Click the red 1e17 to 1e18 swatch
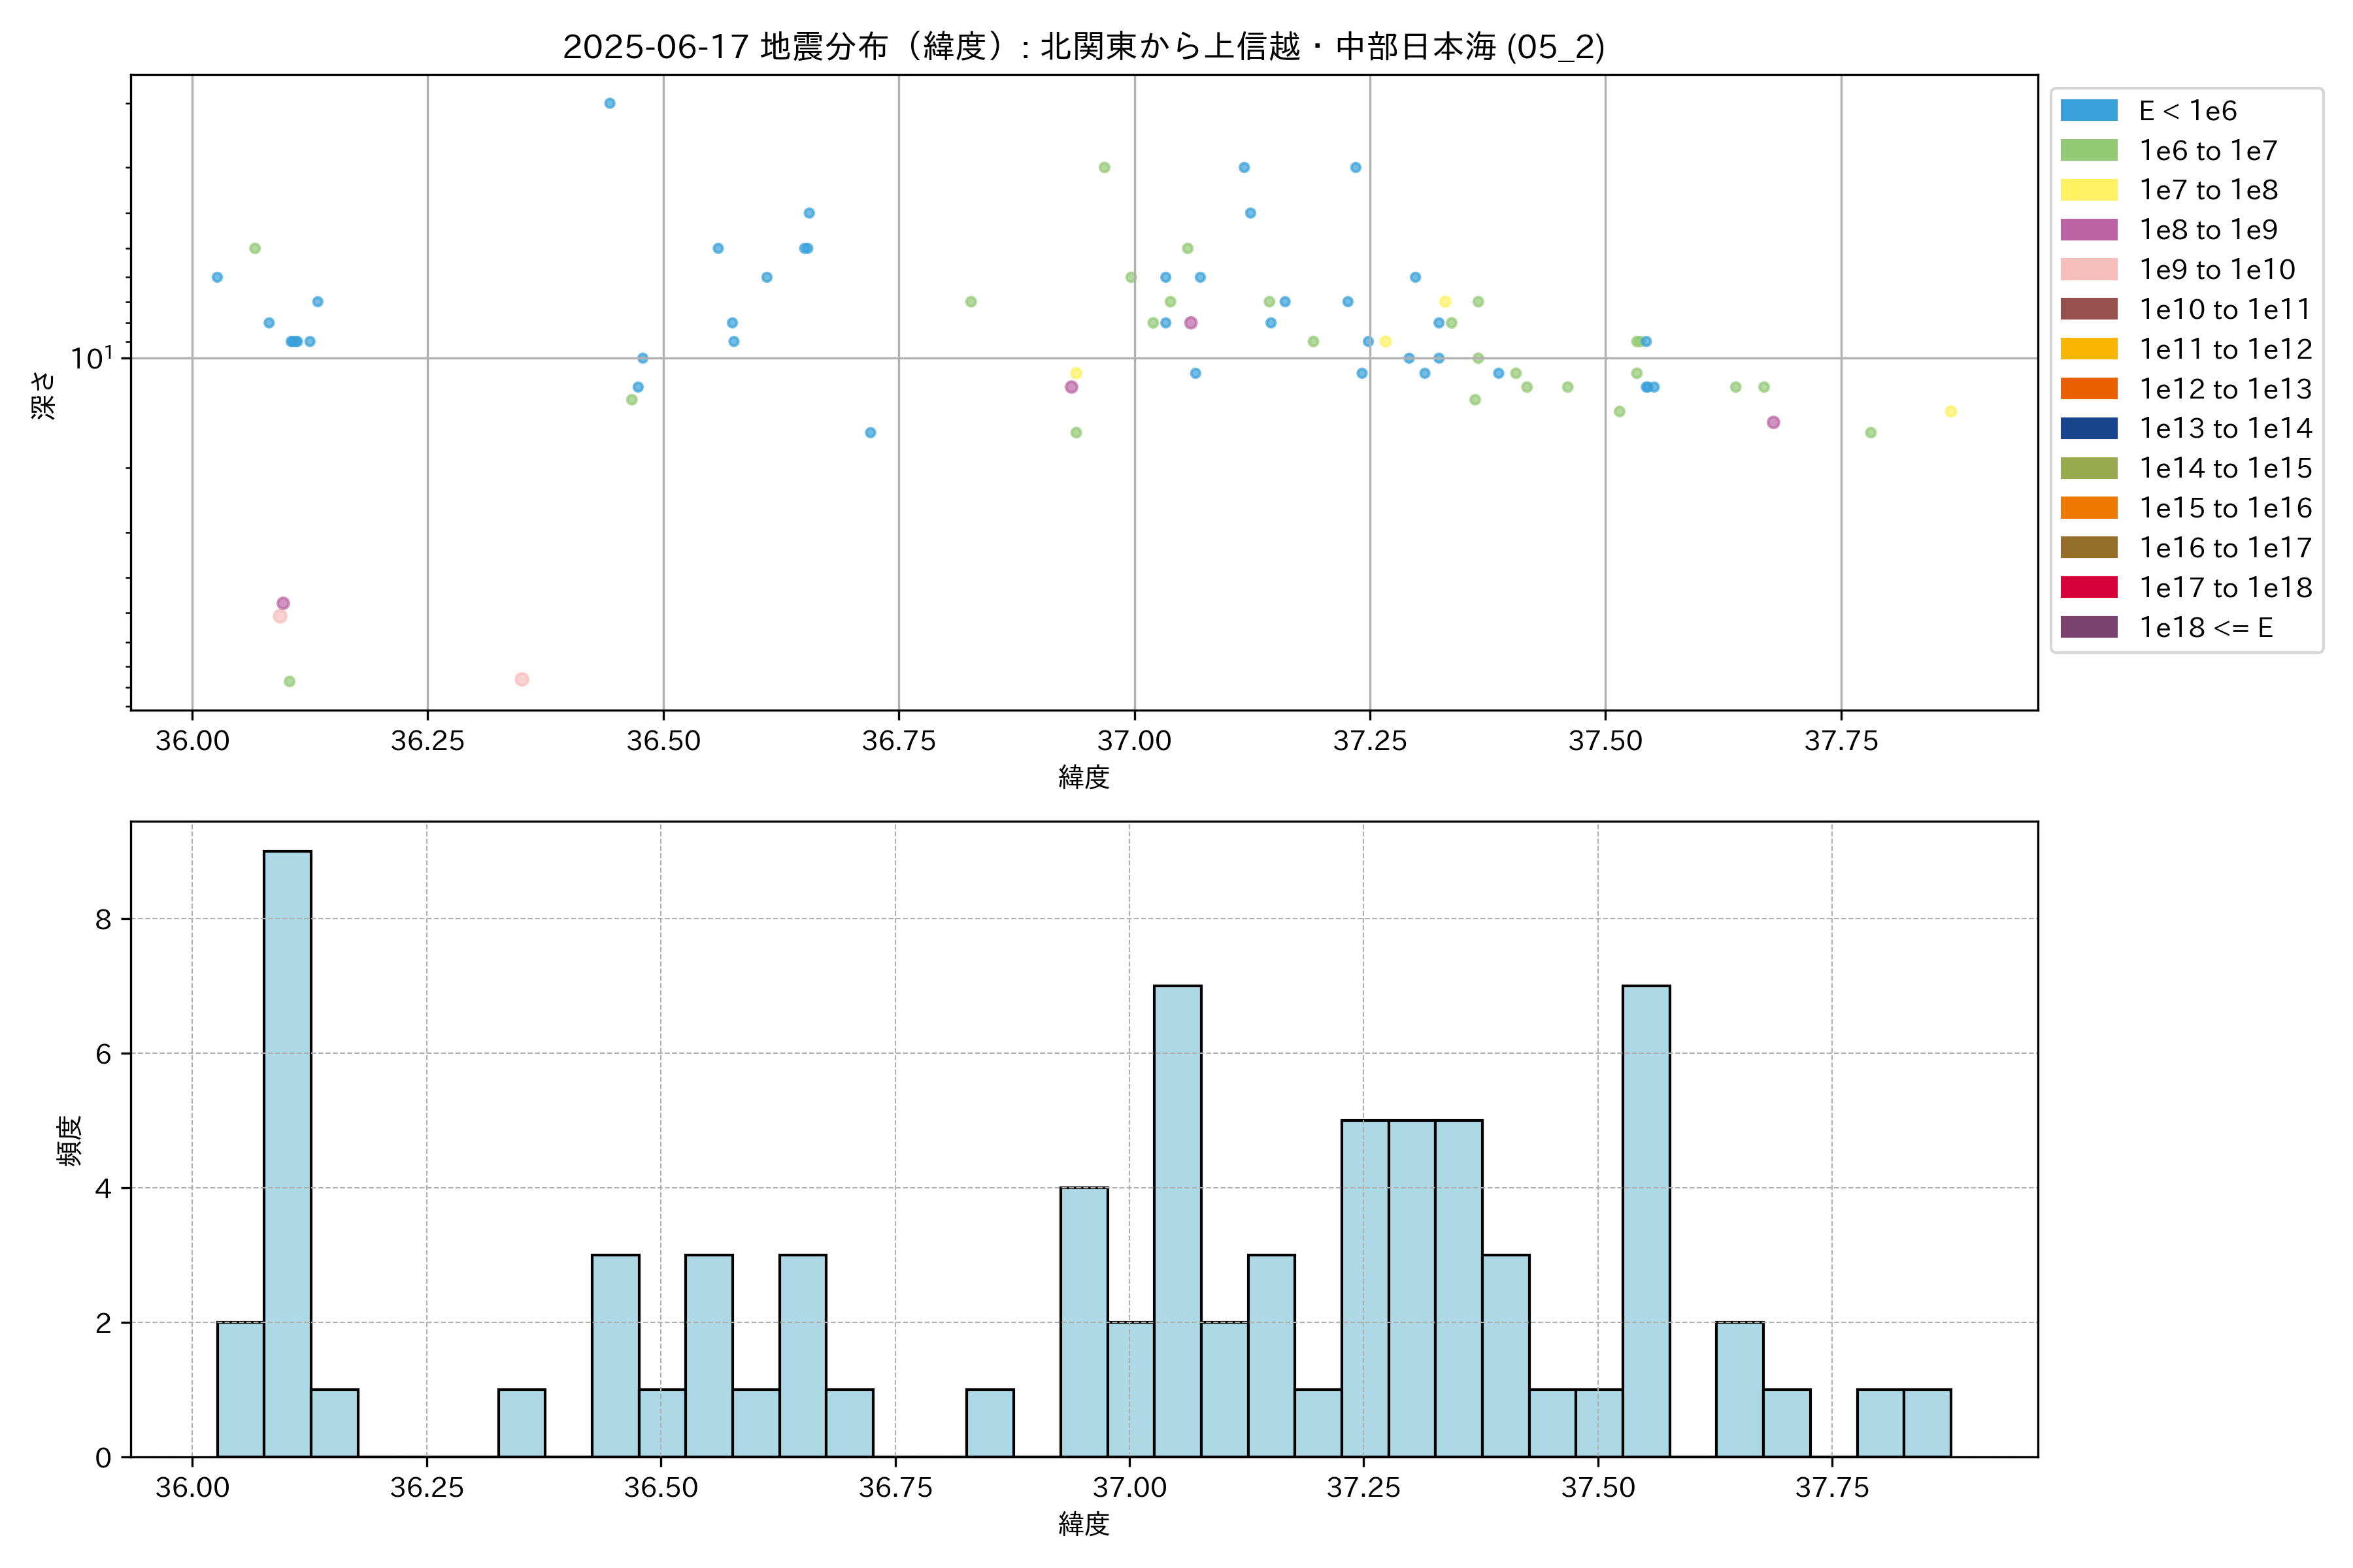Image resolution: width=2353 pixels, height=1568 pixels. [x=2088, y=587]
